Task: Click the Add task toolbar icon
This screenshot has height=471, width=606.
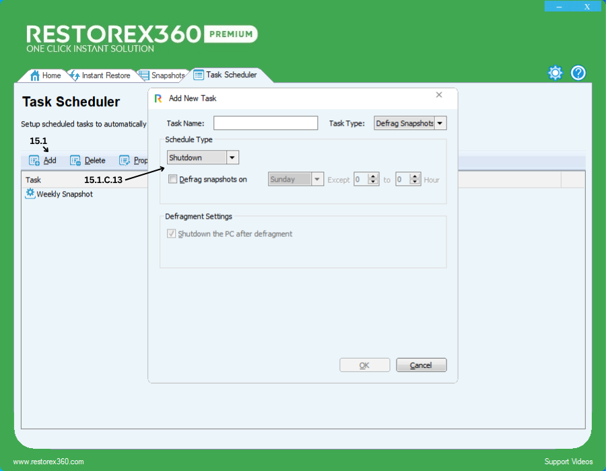Action: click(x=34, y=161)
